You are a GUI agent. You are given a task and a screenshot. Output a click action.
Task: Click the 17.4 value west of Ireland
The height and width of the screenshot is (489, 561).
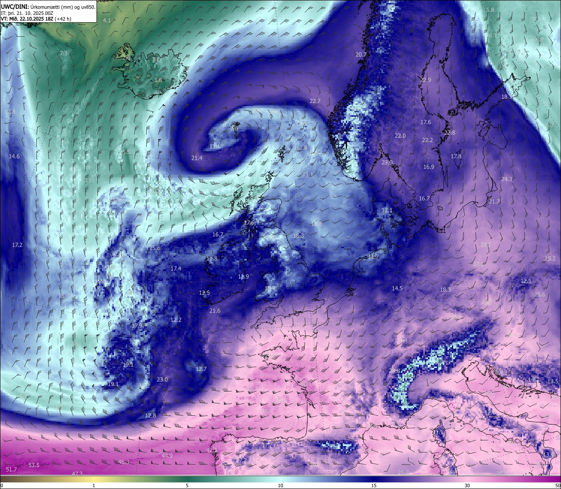176,269
